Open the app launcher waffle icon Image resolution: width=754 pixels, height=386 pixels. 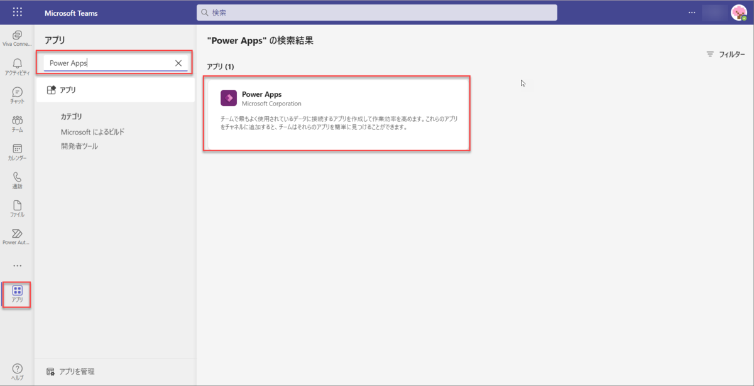click(x=18, y=13)
